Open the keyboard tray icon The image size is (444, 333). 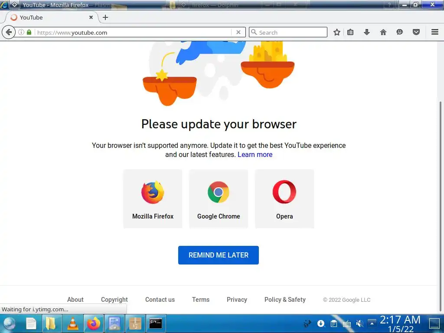[x=346, y=323]
